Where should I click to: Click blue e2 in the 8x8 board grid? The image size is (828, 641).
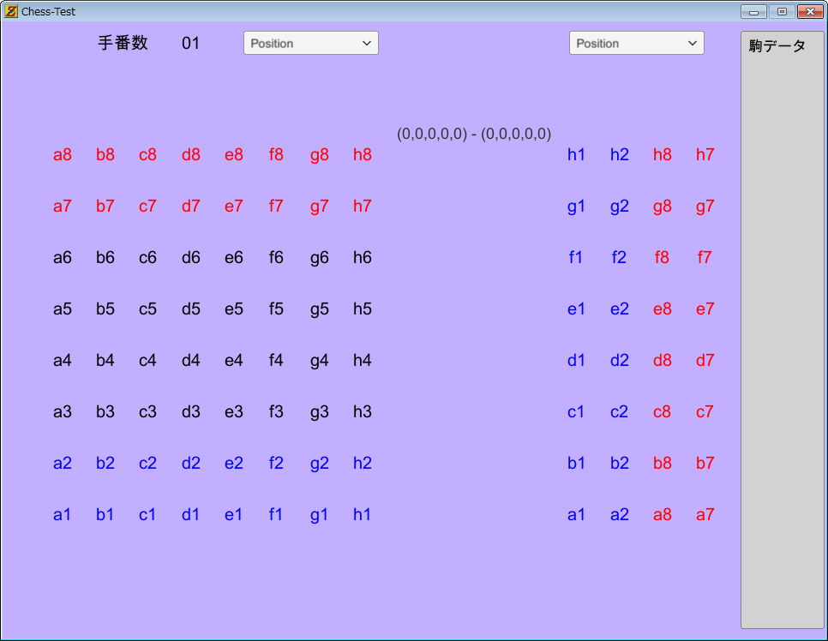click(233, 463)
